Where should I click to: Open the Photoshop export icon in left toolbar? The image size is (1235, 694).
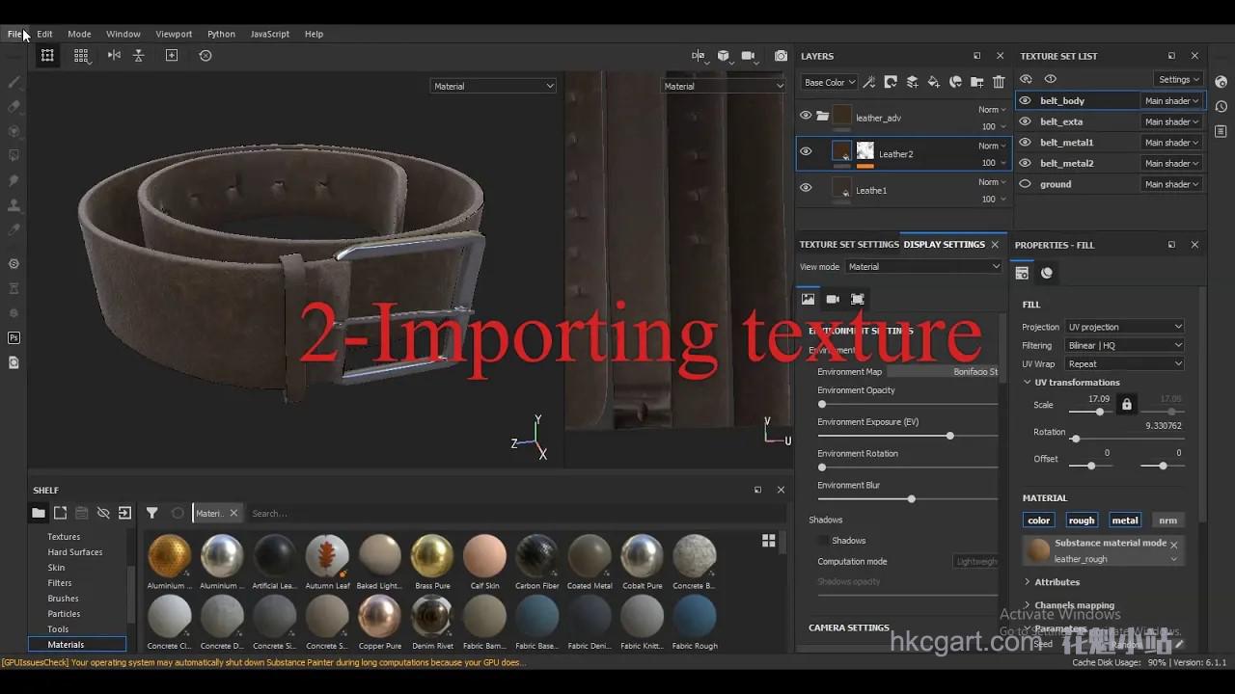point(14,337)
